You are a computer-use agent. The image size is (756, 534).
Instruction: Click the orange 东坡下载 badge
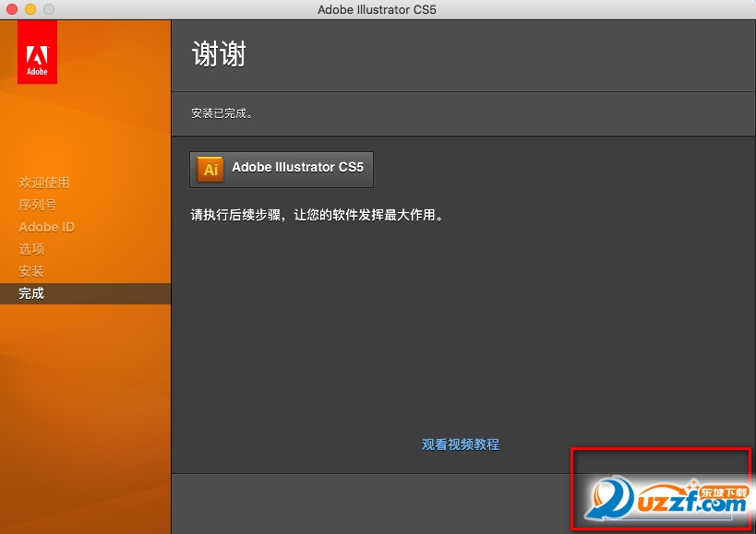coord(723,492)
